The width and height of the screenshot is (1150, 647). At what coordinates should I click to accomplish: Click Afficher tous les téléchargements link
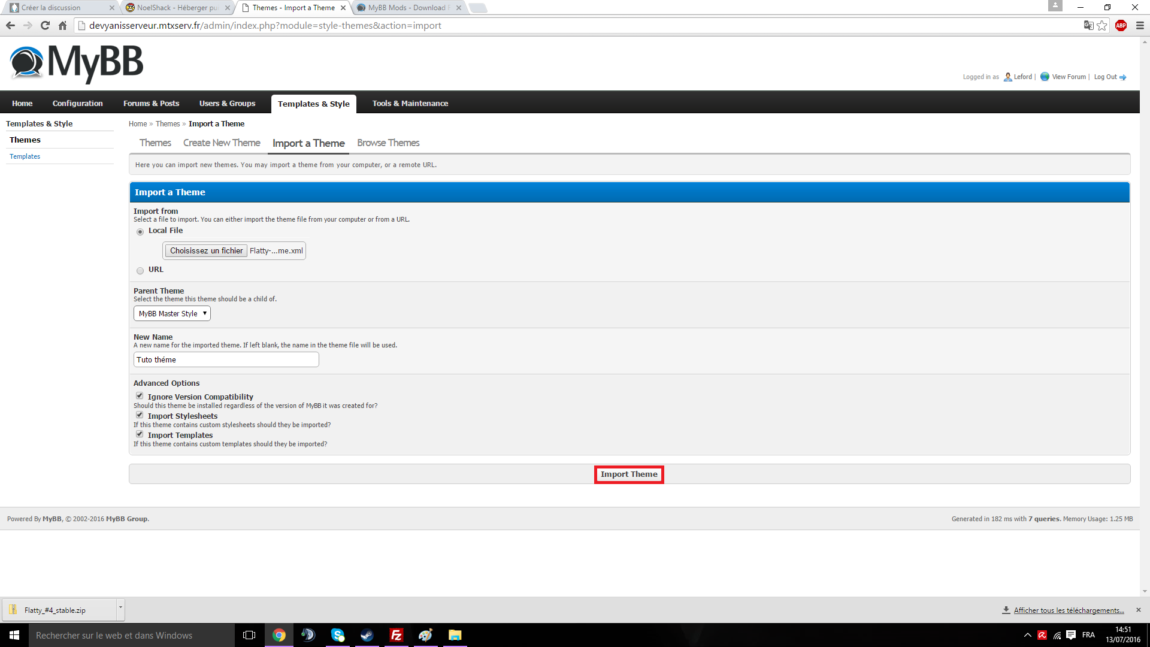coord(1069,610)
